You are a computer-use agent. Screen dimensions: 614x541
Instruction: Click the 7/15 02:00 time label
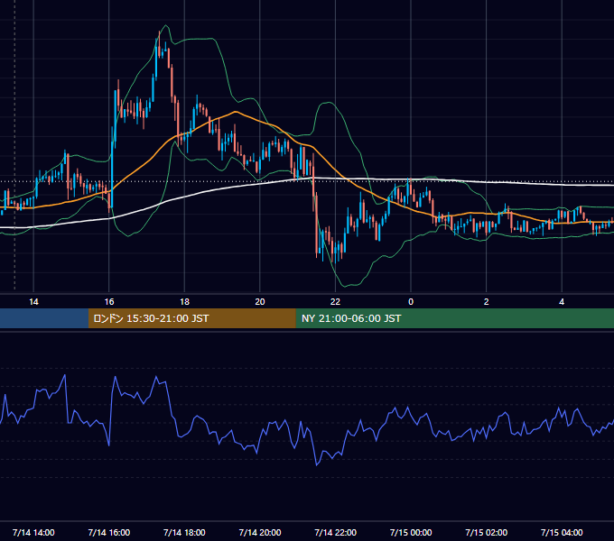487,532
